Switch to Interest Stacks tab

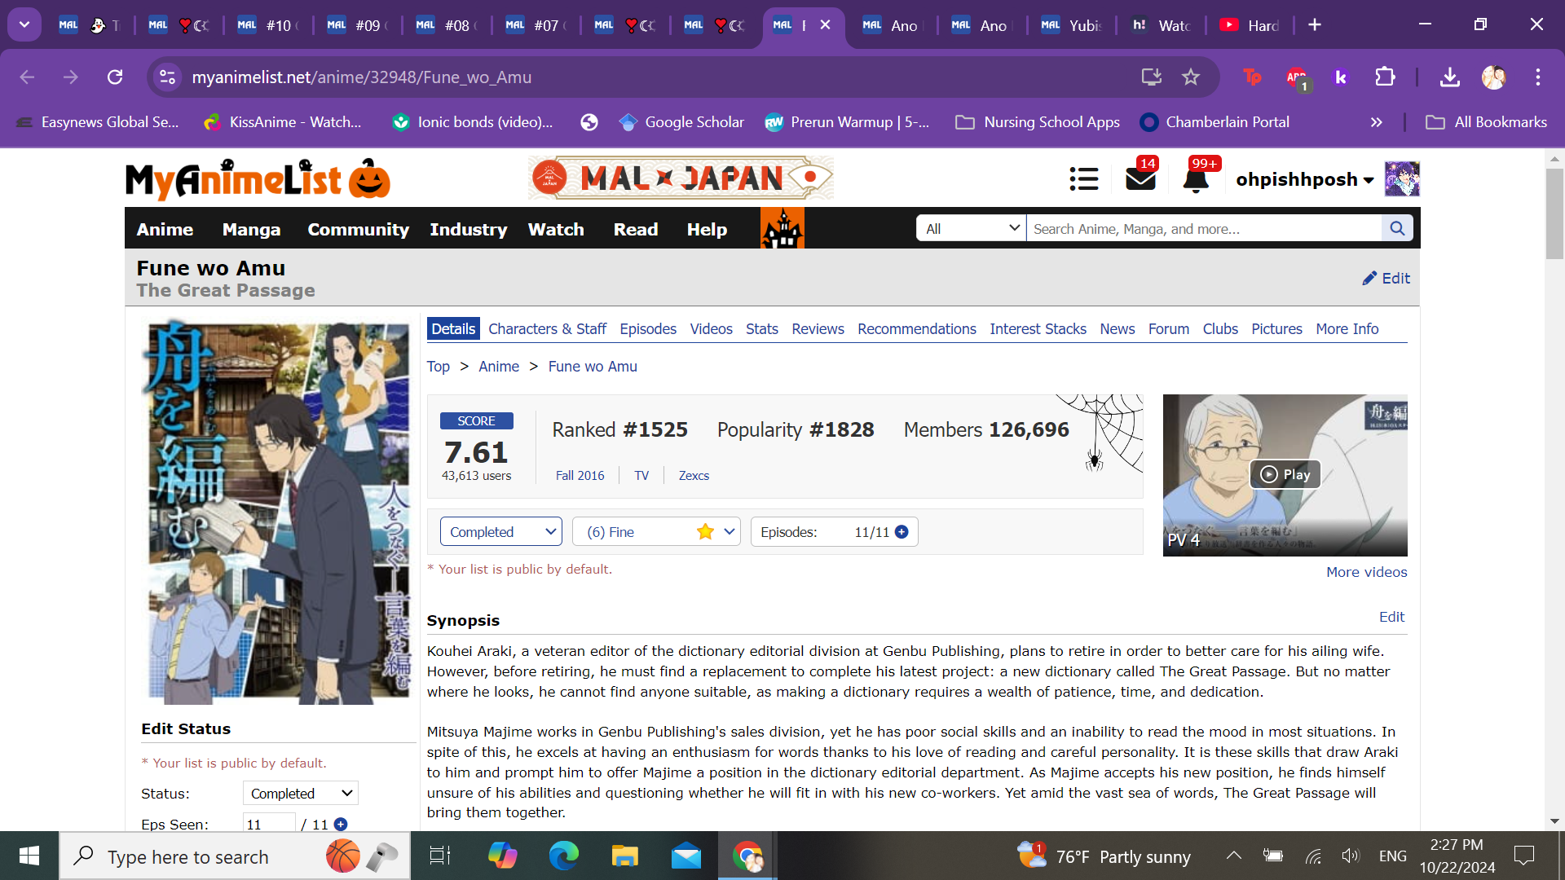pos(1038,329)
